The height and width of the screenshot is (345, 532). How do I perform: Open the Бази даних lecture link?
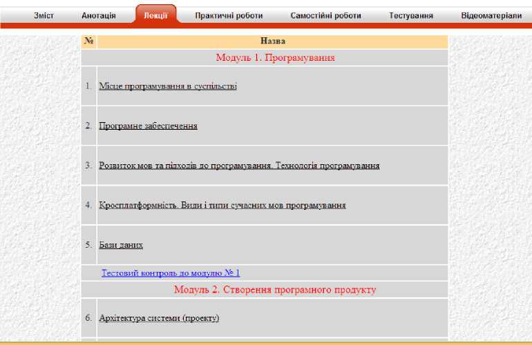121,245
